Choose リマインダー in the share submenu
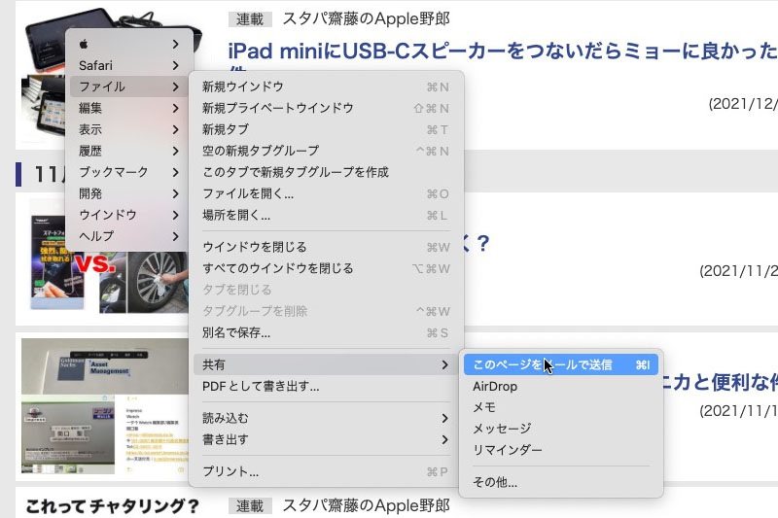The image size is (778, 518). tap(561, 450)
